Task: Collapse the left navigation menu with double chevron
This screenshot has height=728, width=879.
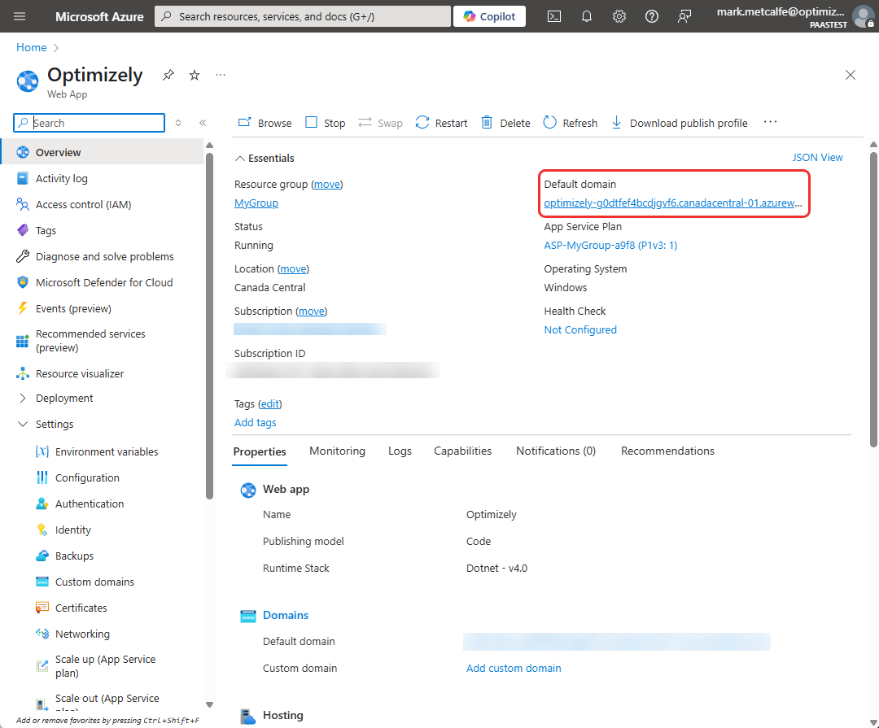Action: click(x=203, y=123)
